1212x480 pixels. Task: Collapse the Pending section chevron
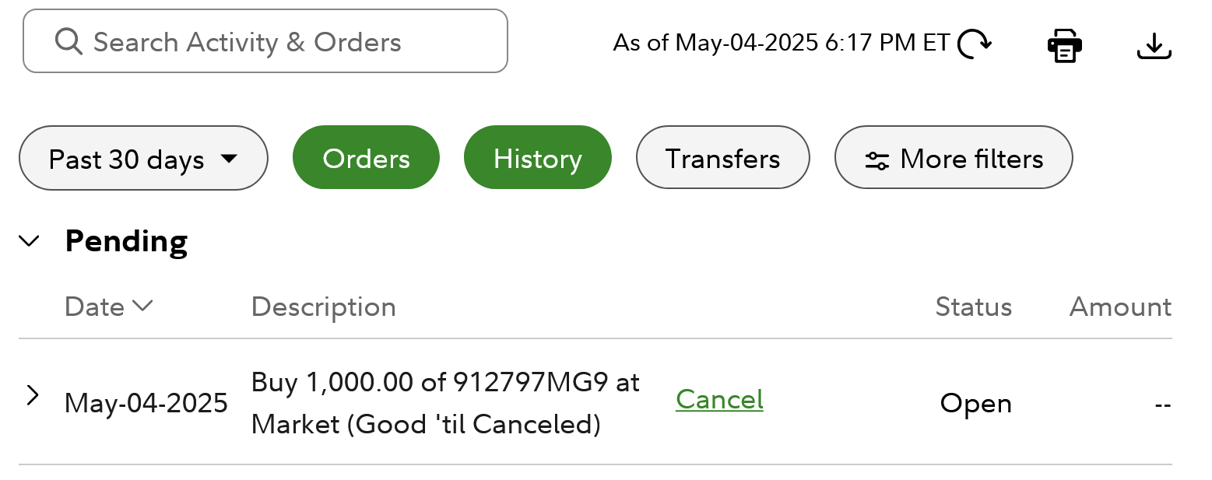click(30, 241)
